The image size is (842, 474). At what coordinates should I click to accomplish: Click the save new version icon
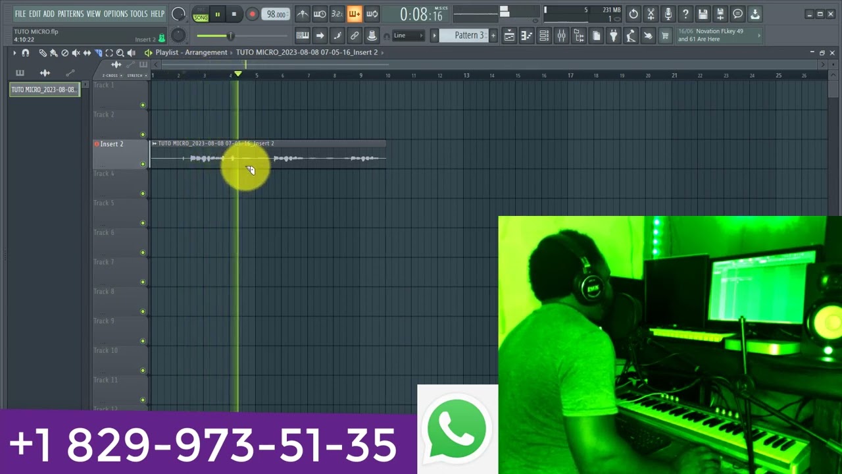click(720, 14)
